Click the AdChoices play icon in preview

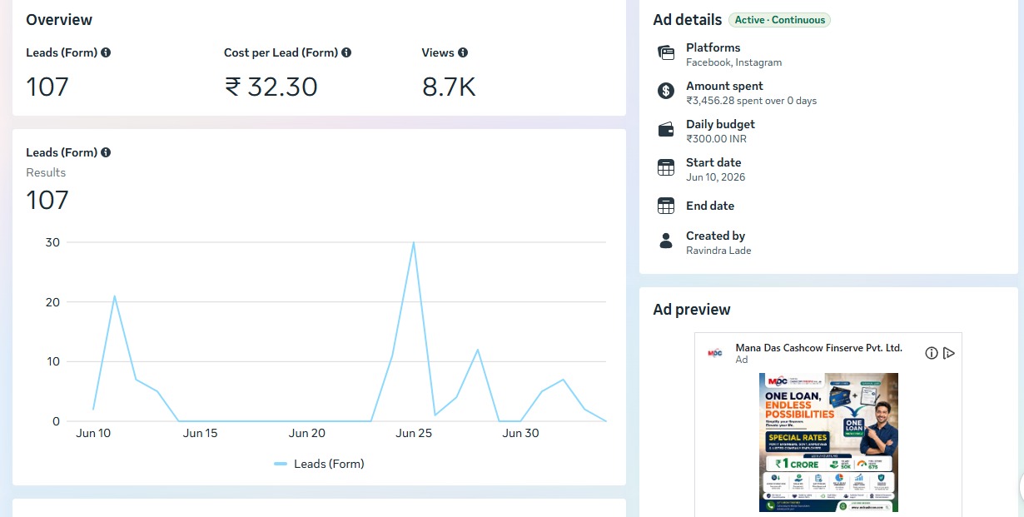pos(949,353)
